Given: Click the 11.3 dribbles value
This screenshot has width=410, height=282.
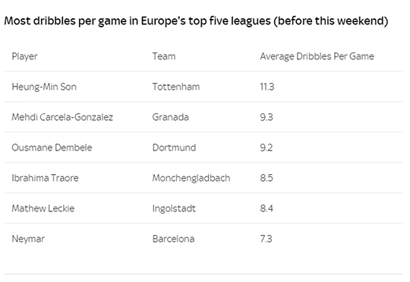Looking at the screenshot, I should (267, 87).
